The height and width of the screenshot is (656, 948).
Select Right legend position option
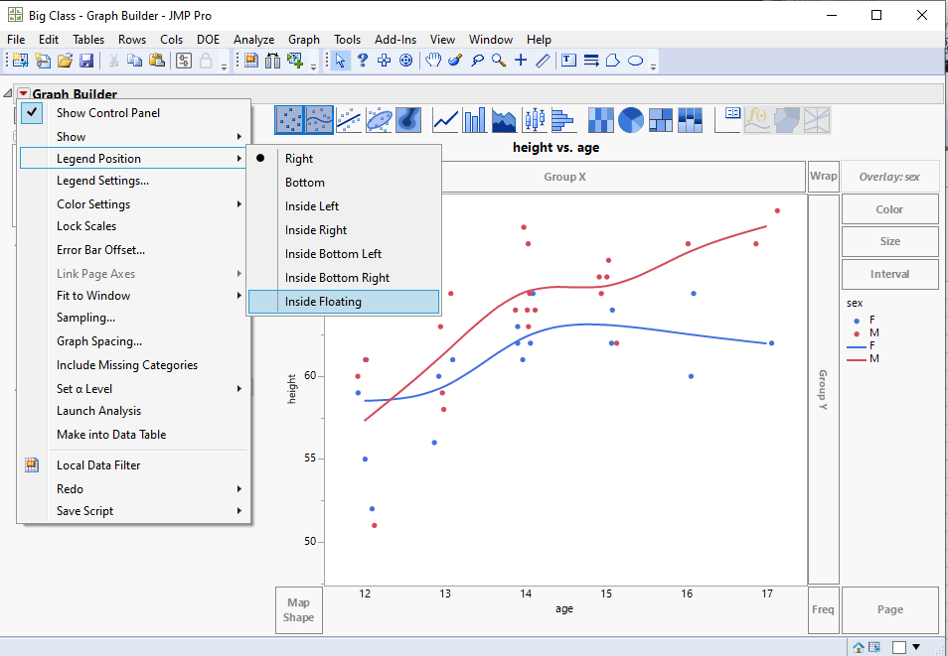pyautogui.click(x=344, y=159)
